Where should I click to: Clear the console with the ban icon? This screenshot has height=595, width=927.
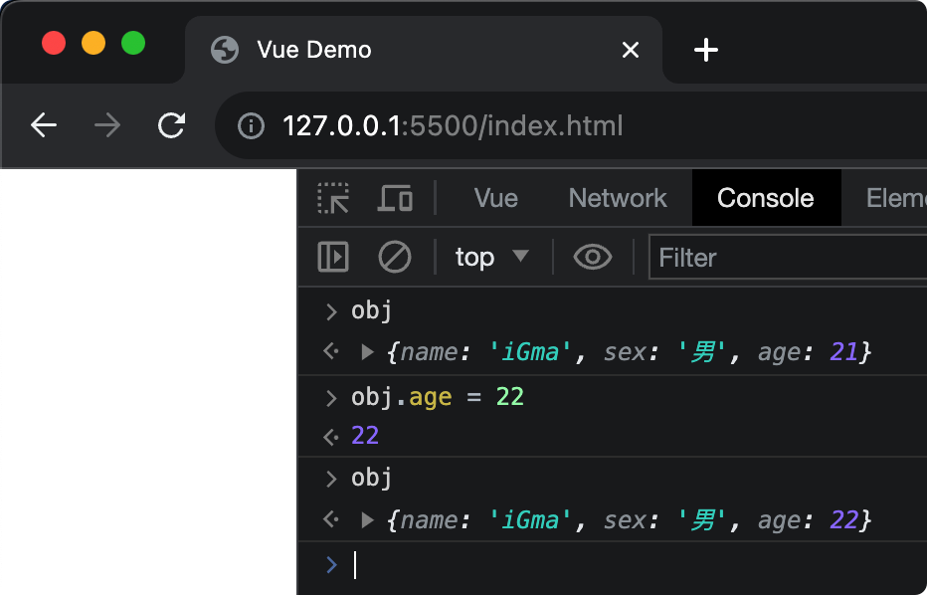tap(395, 258)
